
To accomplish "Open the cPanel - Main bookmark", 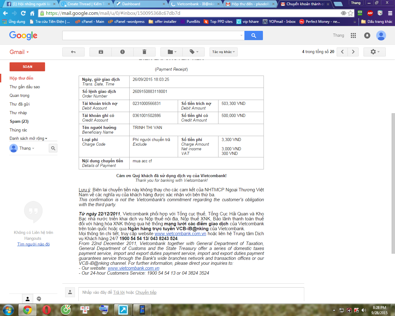I will tap(90, 22).
